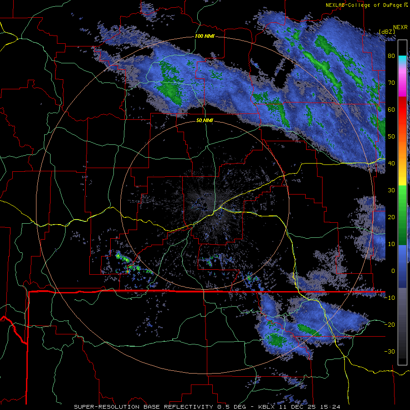Click the blue segment of the color bar

(402, 266)
